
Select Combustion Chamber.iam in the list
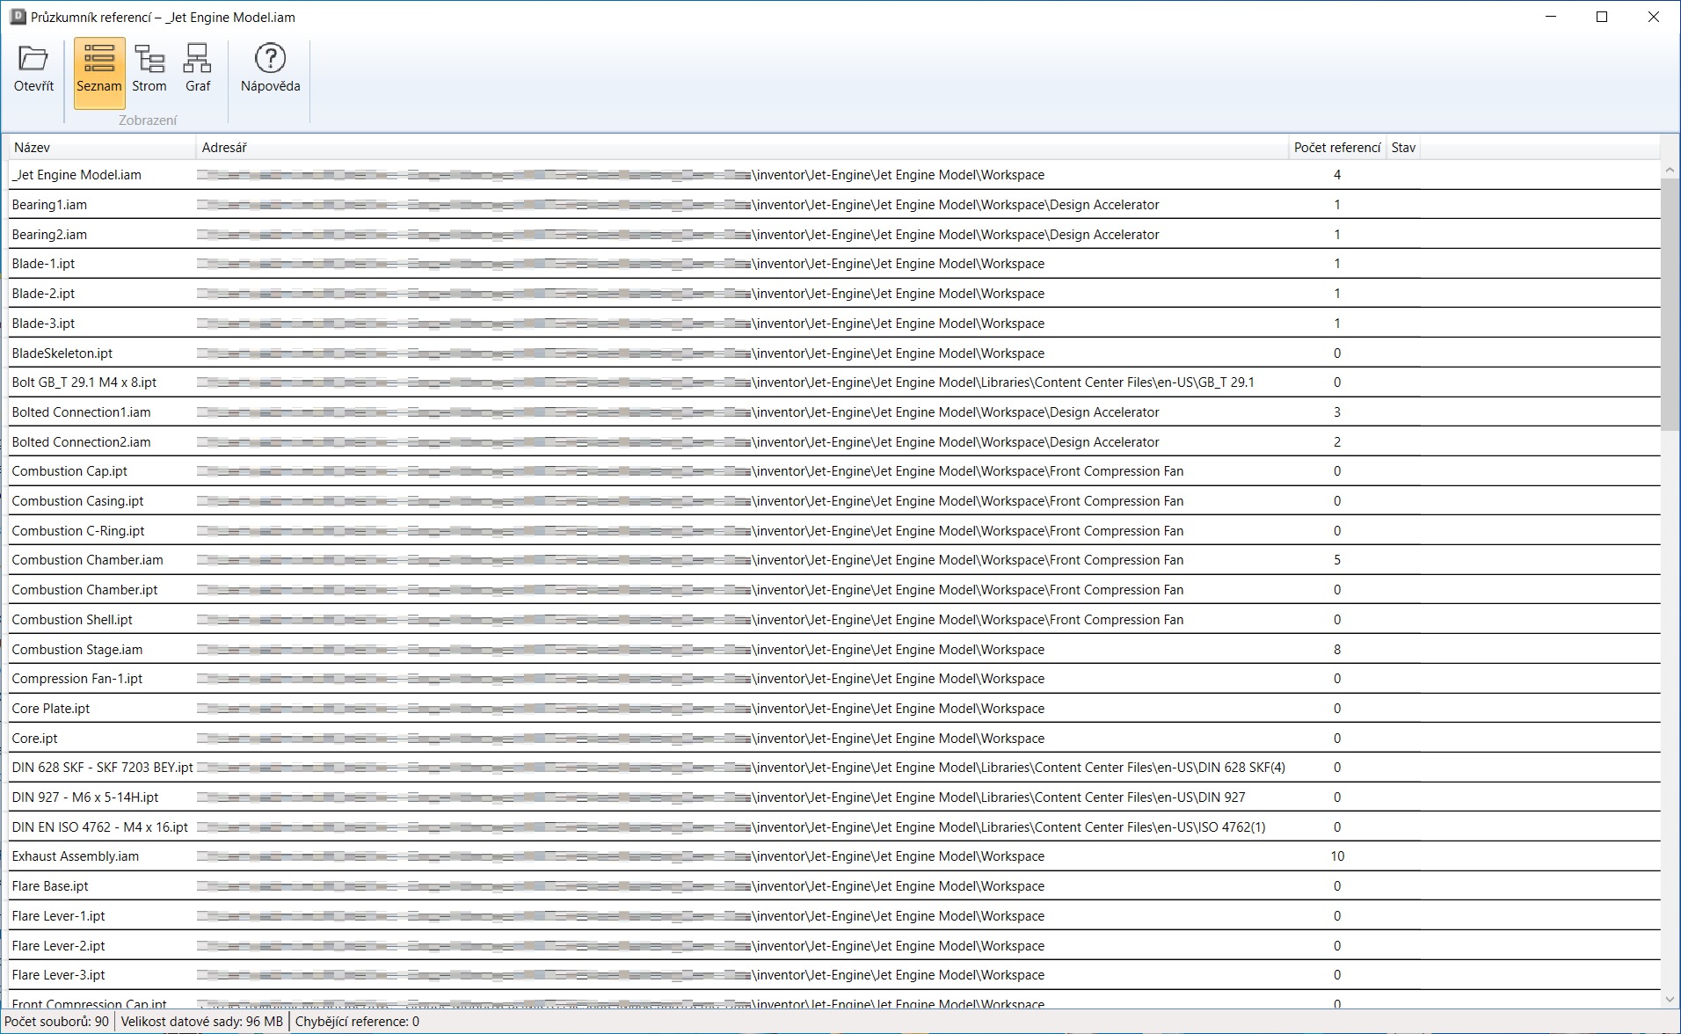tap(87, 560)
